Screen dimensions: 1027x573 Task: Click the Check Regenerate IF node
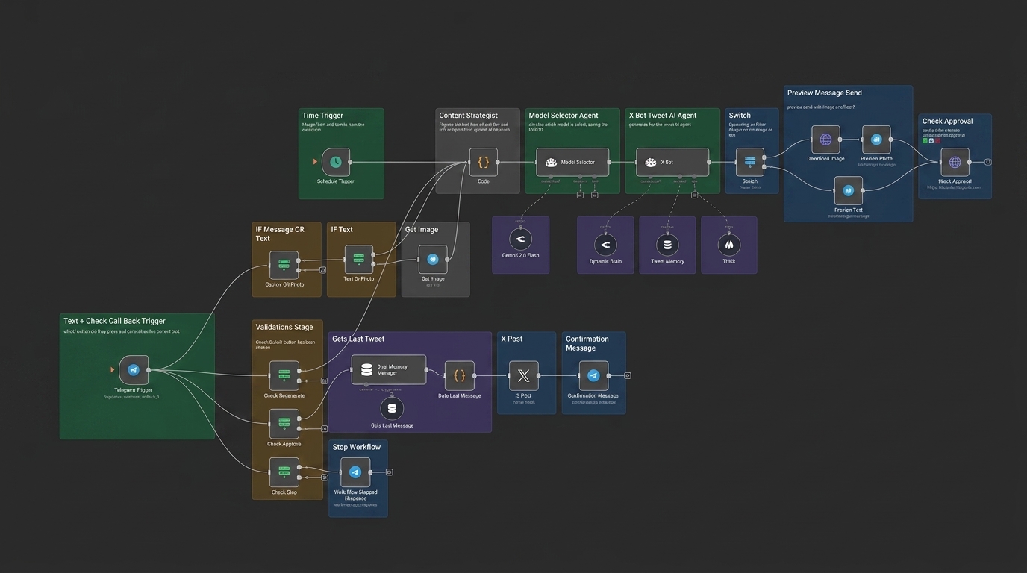tap(284, 376)
